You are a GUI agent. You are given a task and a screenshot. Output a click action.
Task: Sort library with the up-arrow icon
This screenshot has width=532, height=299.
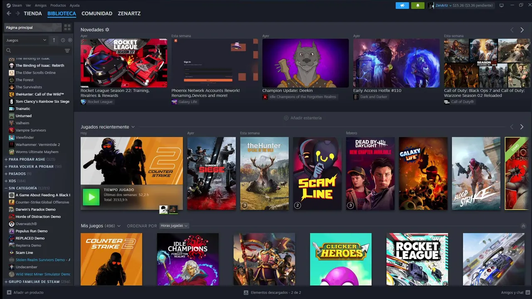coord(54,40)
